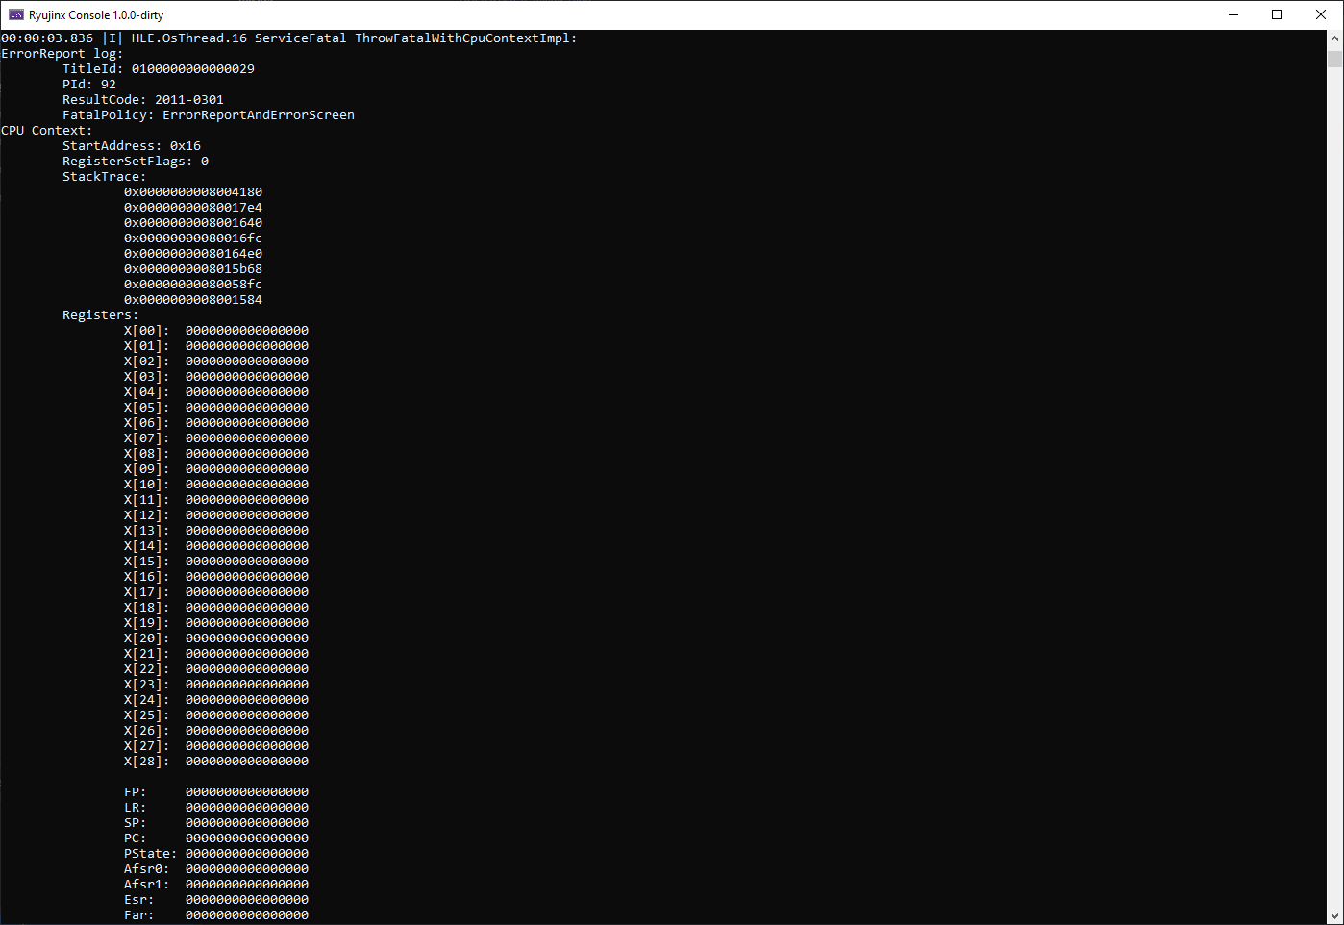Click the Afsr1 register line
Viewport: 1344px width, 925px height.
click(216, 885)
